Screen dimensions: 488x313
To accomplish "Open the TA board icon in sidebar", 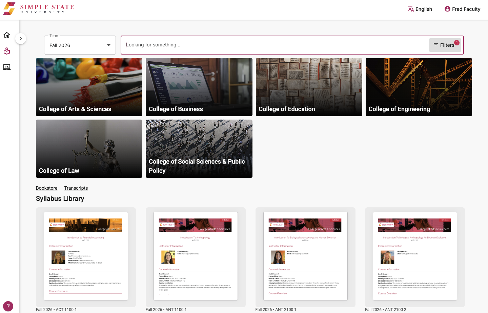I will (x=7, y=67).
